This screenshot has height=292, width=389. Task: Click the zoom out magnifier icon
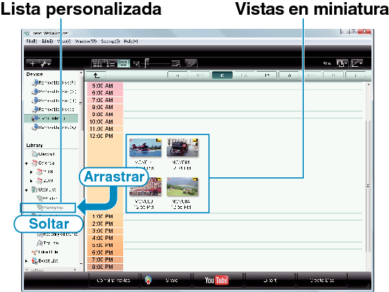point(137,64)
